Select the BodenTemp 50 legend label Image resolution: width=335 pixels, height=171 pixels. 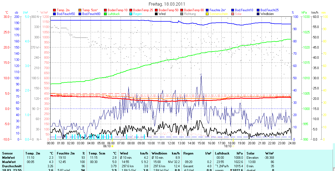pos(169,10)
